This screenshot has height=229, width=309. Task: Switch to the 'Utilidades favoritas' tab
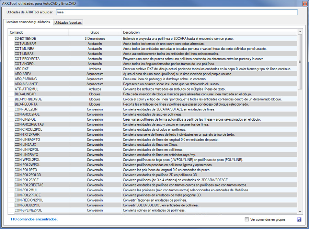coord(68,22)
